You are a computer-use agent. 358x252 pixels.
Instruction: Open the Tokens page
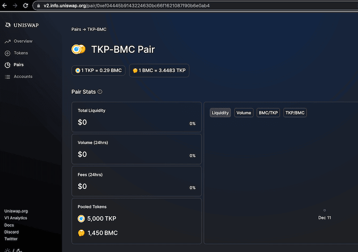tap(21, 53)
